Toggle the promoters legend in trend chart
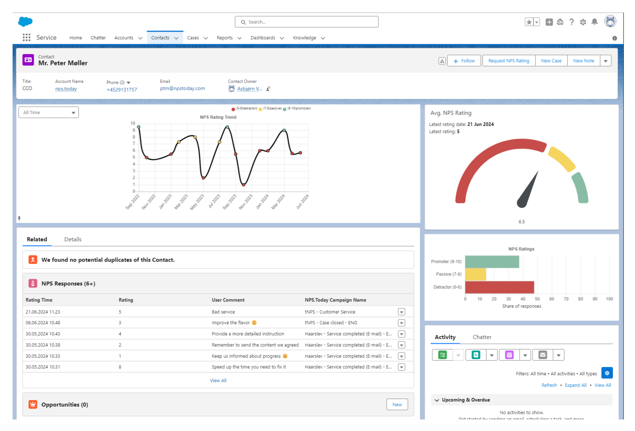The width and height of the screenshot is (635, 431). [297, 109]
